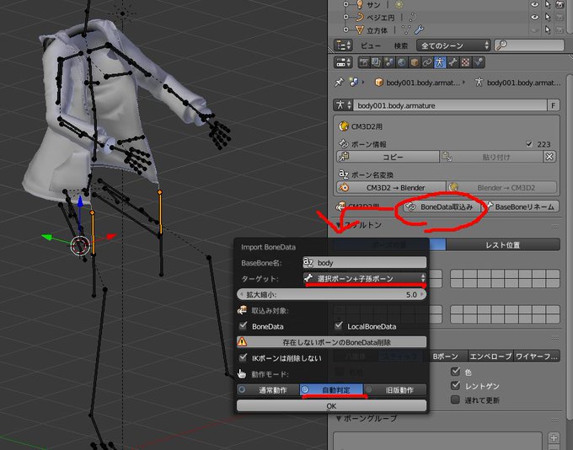Toggle visibility eye for ベジェ円
This screenshot has height=450, width=573.
click(534, 17)
